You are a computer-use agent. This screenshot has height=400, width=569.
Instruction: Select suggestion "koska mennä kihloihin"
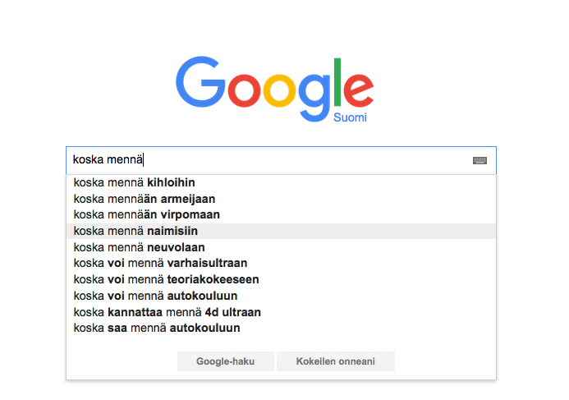(x=281, y=182)
